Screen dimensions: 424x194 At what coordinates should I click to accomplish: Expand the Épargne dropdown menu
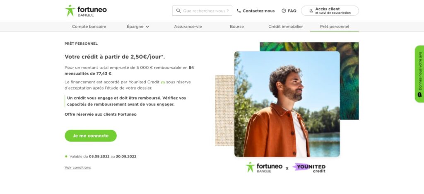(138, 27)
